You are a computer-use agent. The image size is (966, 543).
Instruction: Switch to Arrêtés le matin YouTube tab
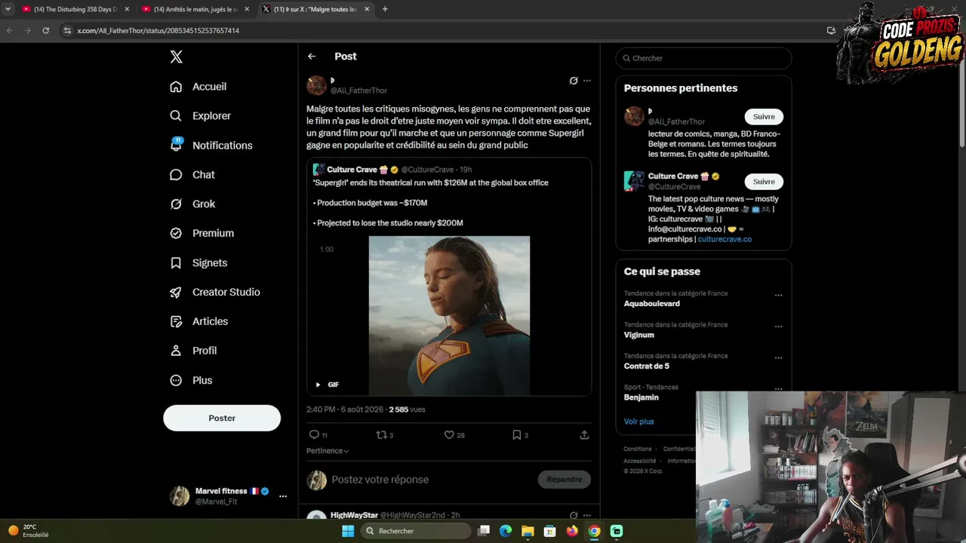pos(195,9)
